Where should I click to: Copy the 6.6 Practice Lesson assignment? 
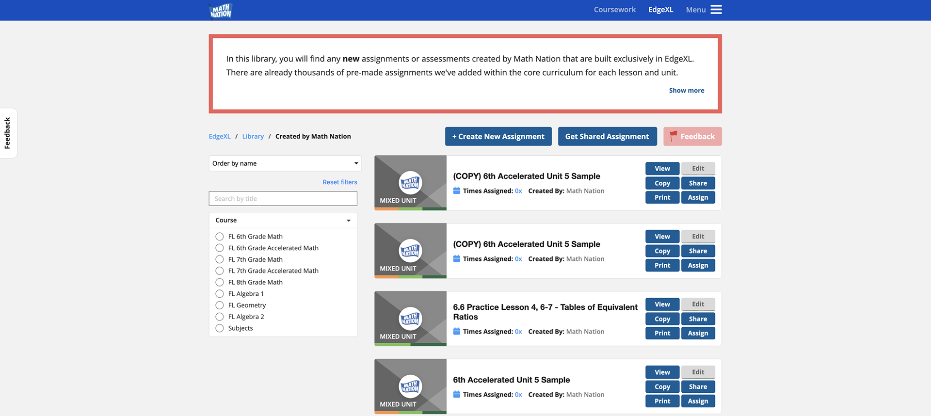pyautogui.click(x=662, y=319)
